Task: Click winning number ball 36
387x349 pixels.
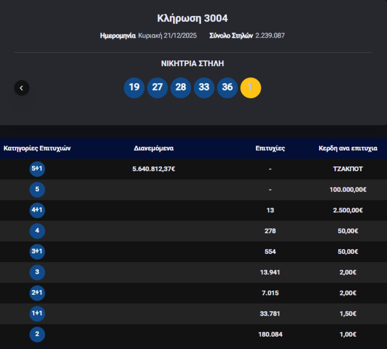Action: click(227, 88)
